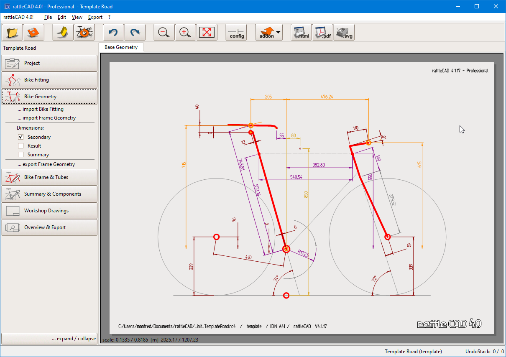This screenshot has height=357, width=506.
Task: Click '... export Frame Geometry'
Action: pyautogui.click(x=46, y=164)
